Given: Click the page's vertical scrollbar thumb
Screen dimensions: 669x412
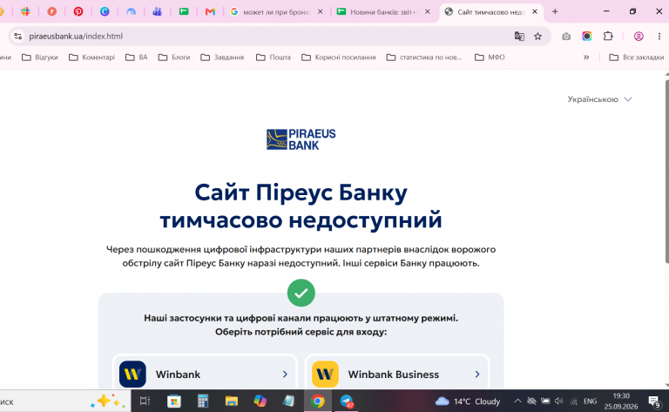Looking at the screenshot, I should point(667,171).
